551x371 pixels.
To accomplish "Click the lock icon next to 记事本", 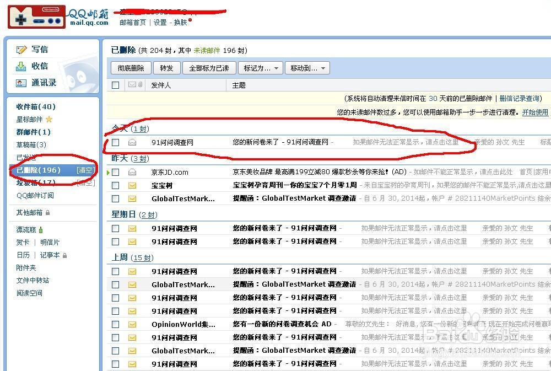I will pos(64,255).
